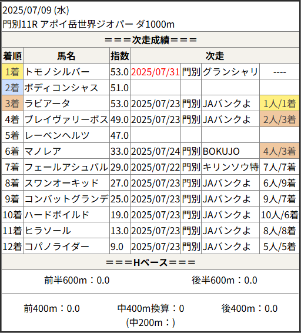Click the 次走成績 section heading
Screen dimensions: 301x333
pyautogui.click(x=150, y=40)
